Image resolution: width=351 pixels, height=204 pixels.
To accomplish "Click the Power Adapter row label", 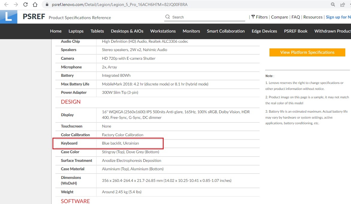I will (74, 93).
